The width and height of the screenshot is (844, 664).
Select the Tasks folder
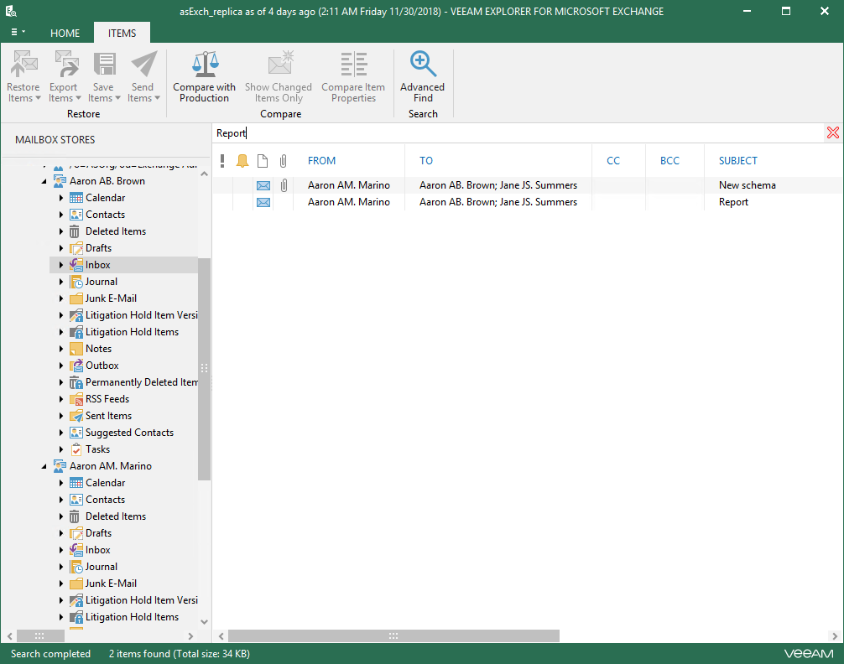point(97,449)
